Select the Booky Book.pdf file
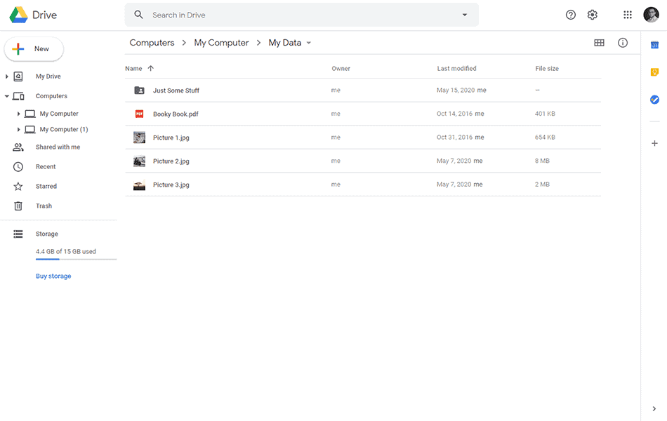 (176, 114)
